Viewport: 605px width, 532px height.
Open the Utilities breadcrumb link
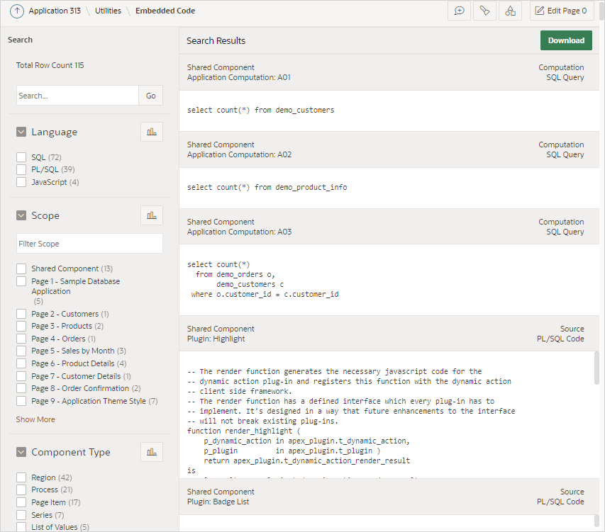108,11
